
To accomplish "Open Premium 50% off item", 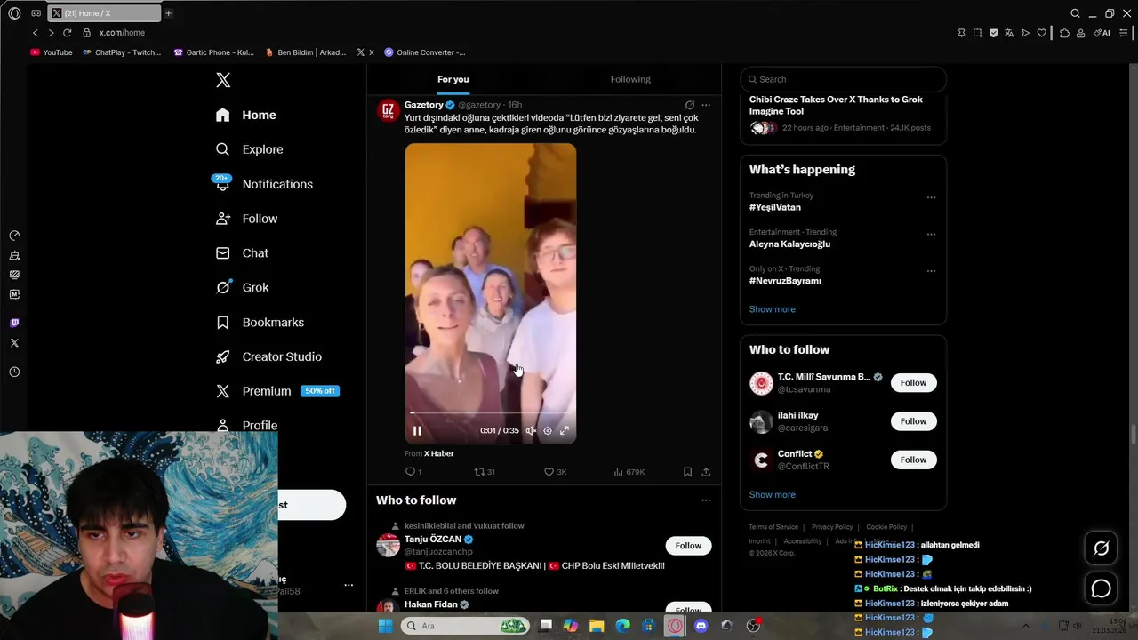I will [277, 391].
